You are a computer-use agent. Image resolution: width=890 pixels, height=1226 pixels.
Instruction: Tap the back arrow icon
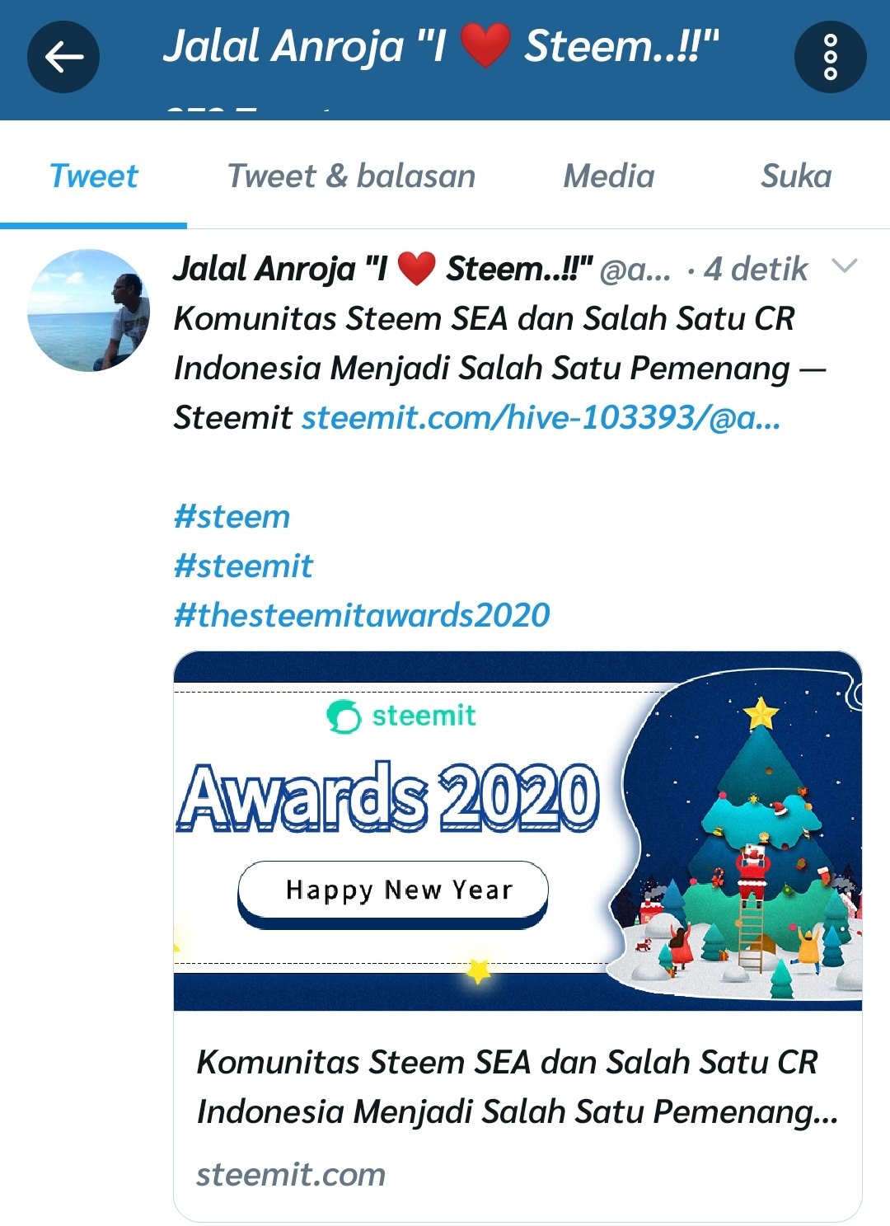click(63, 57)
